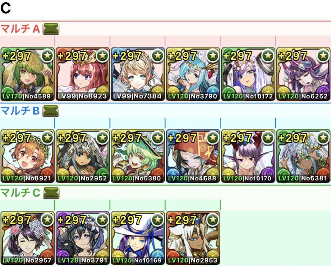Select monster card No4589 in マルチ A
This screenshot has width=331, height=267.
point(27,74)
